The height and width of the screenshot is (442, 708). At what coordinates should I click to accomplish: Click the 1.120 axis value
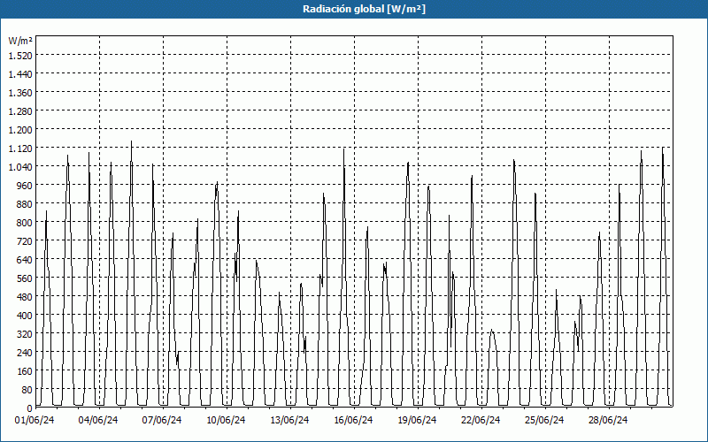tap(20, 148)
